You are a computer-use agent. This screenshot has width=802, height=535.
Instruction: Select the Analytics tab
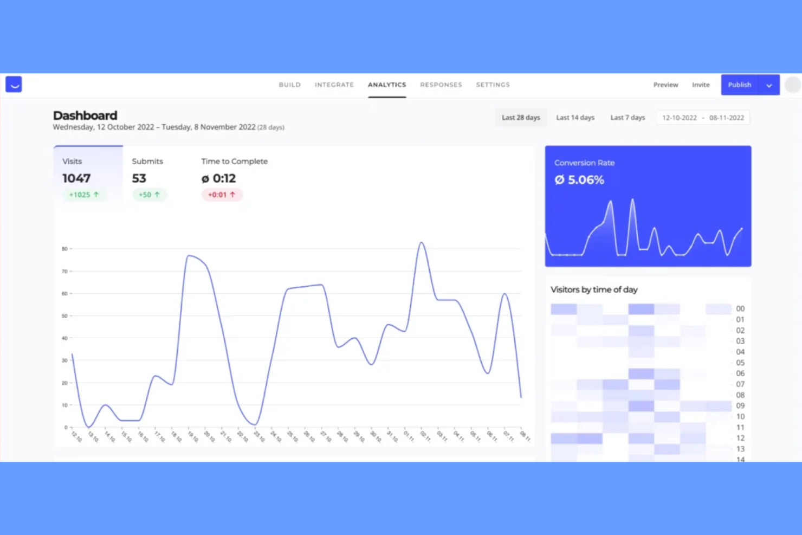click(387, 85)
